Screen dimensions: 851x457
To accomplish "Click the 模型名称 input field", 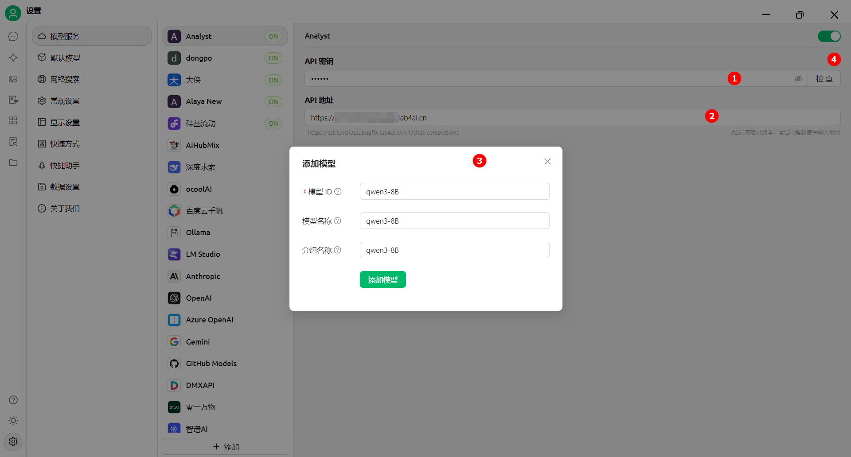I will (454, 221).
